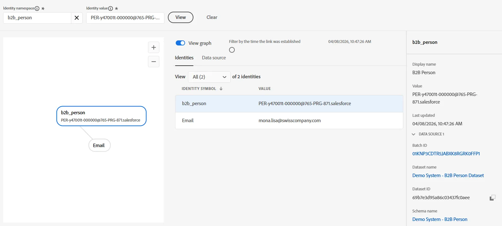The width and height of the screenshot is (502, 226).
Task: Open the All (2) view dropdown
Action: click(209, 77)
